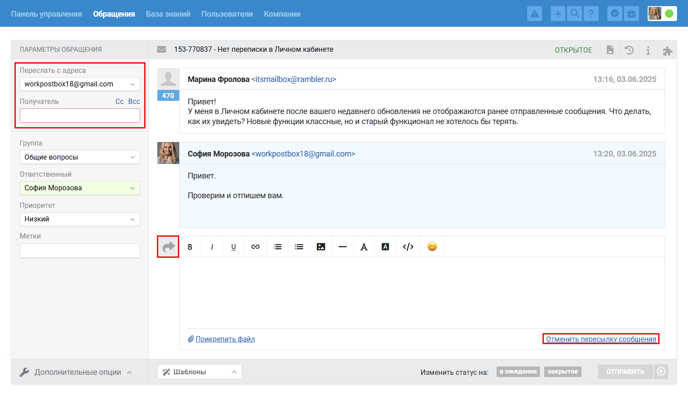
Task: Set status to "закрытое"
Action: click(563, 372)
